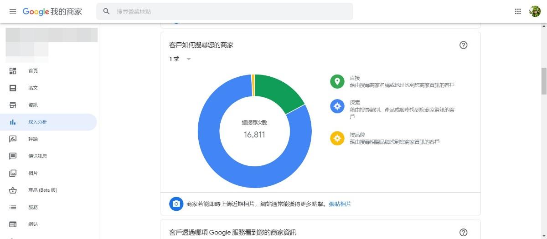Click help icon for 客戶如何搜尋您的商家

click(464, 45)
